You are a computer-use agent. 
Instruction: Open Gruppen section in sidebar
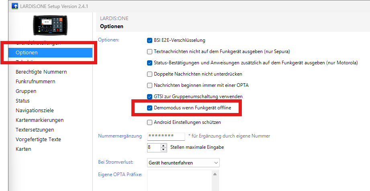pyautogui.click(x=26, y=91)
